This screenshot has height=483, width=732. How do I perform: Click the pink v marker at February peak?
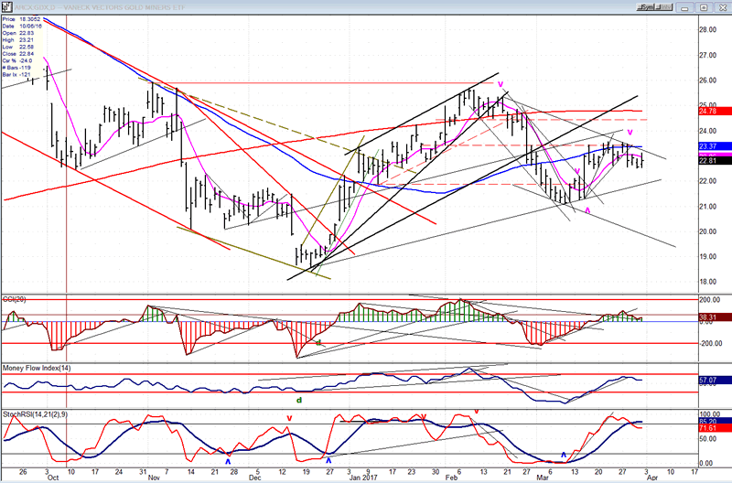coord(501,83)
